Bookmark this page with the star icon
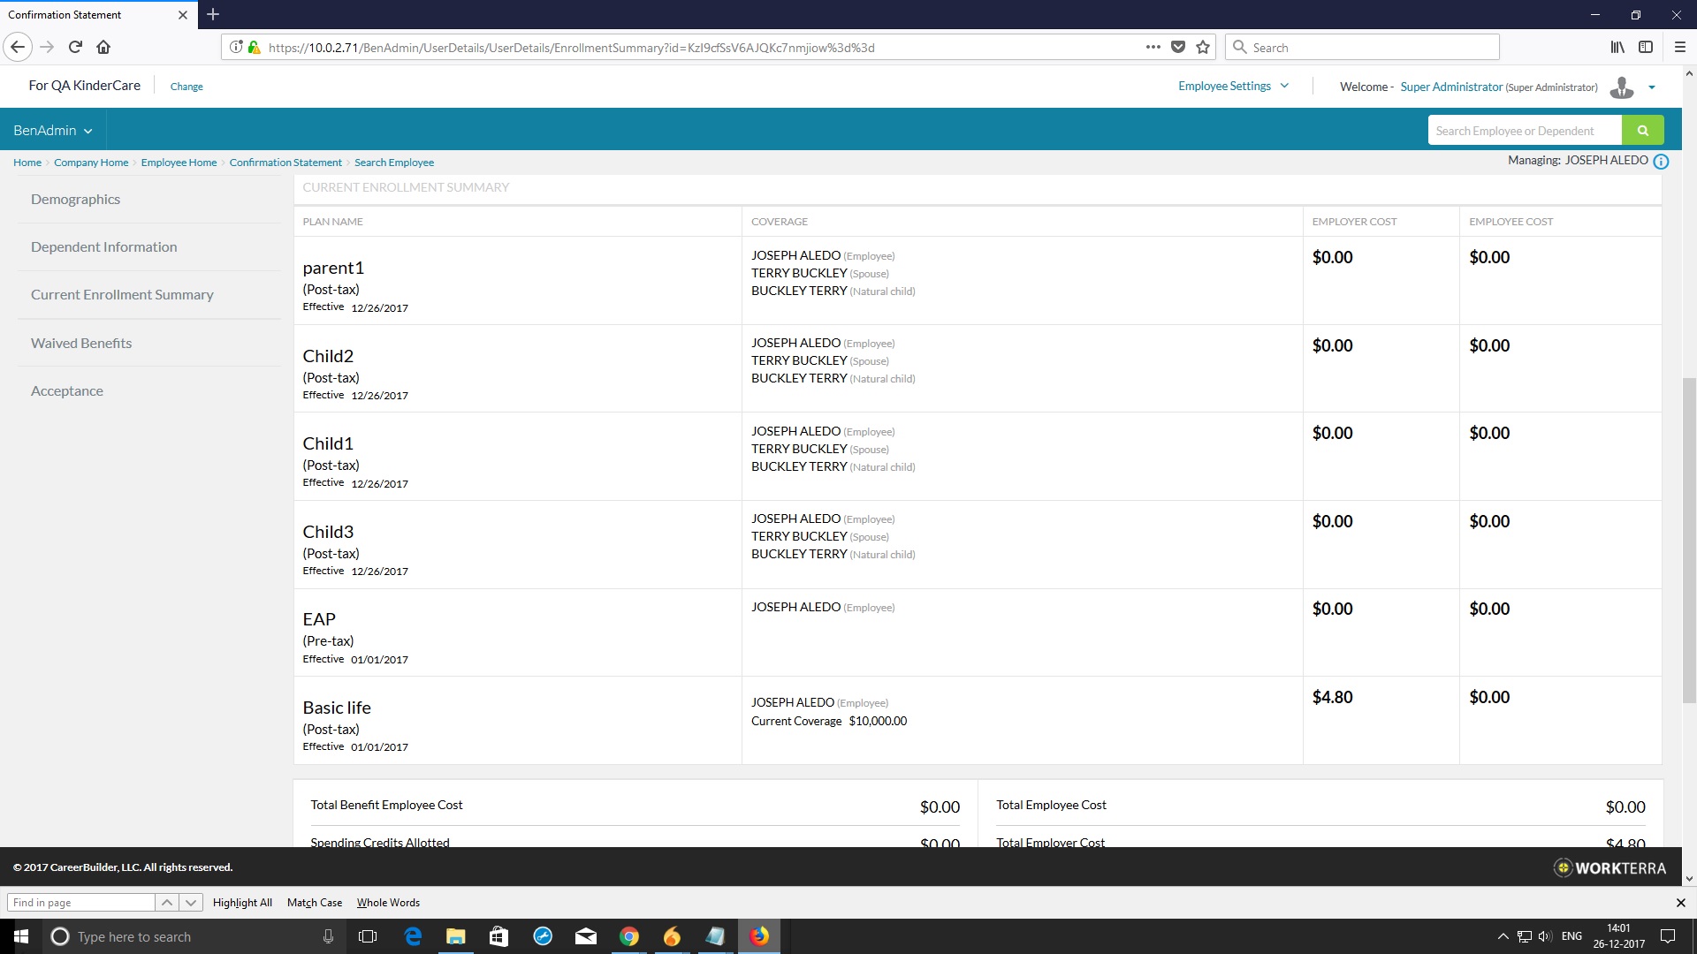 pyautogui.click(x=1203, y=48)
